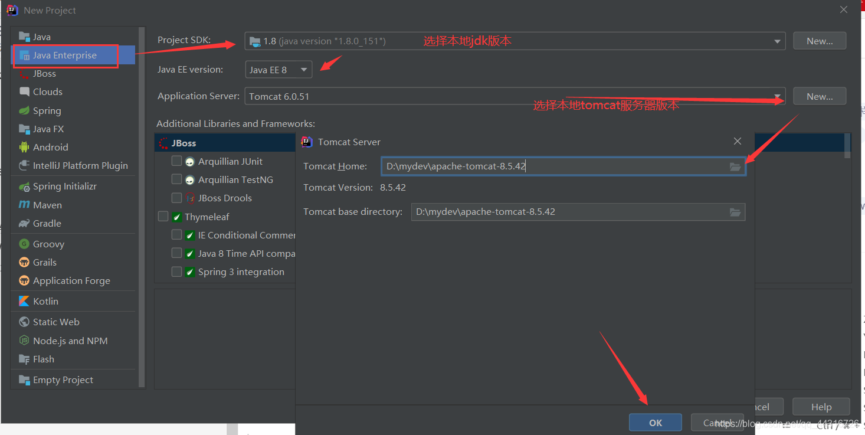Click the New Project window icon
The width and height of the screenshot is (865, 435).
point(12,10)
